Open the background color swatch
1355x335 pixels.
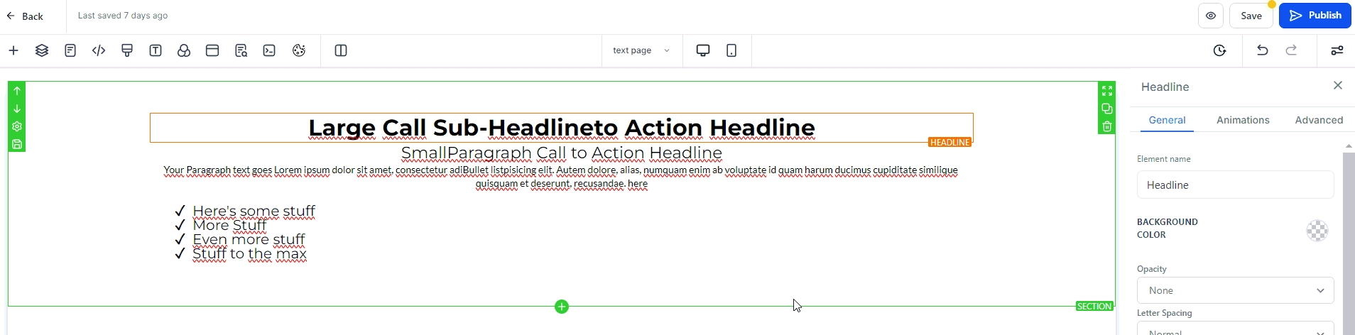pyautogui.click(x=1317, y=231)
